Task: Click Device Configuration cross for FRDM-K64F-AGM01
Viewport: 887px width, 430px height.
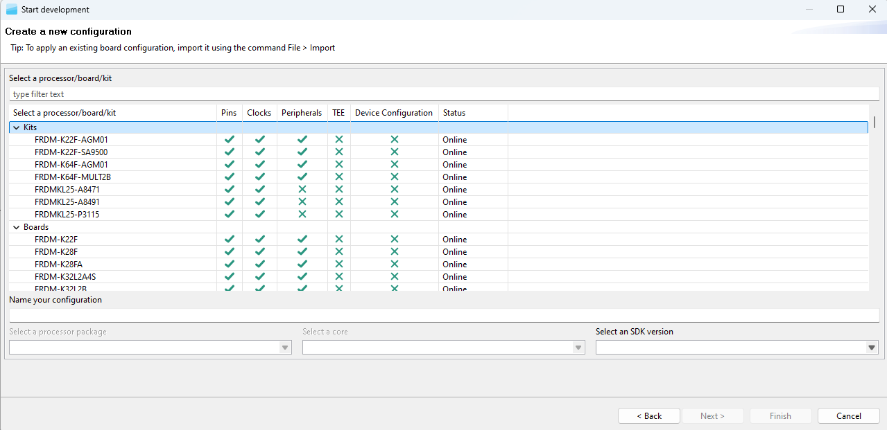Action: [395, 164]
